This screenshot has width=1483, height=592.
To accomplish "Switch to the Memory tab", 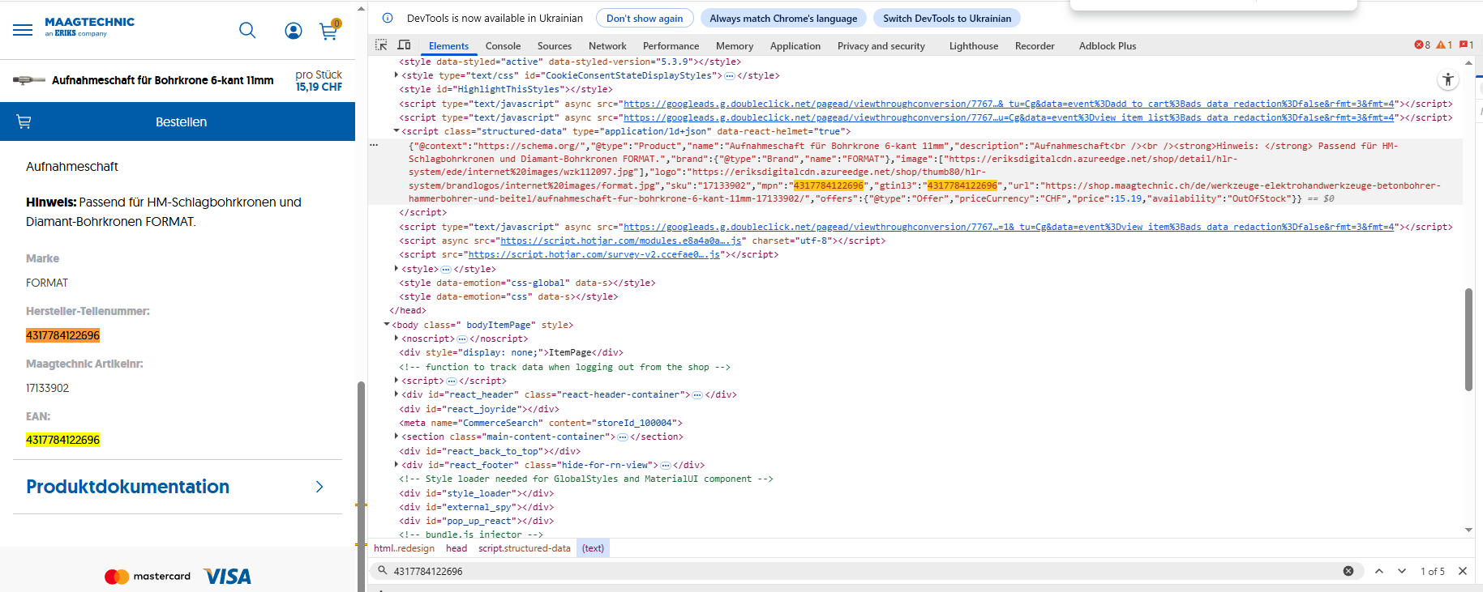I will point(735,46).
